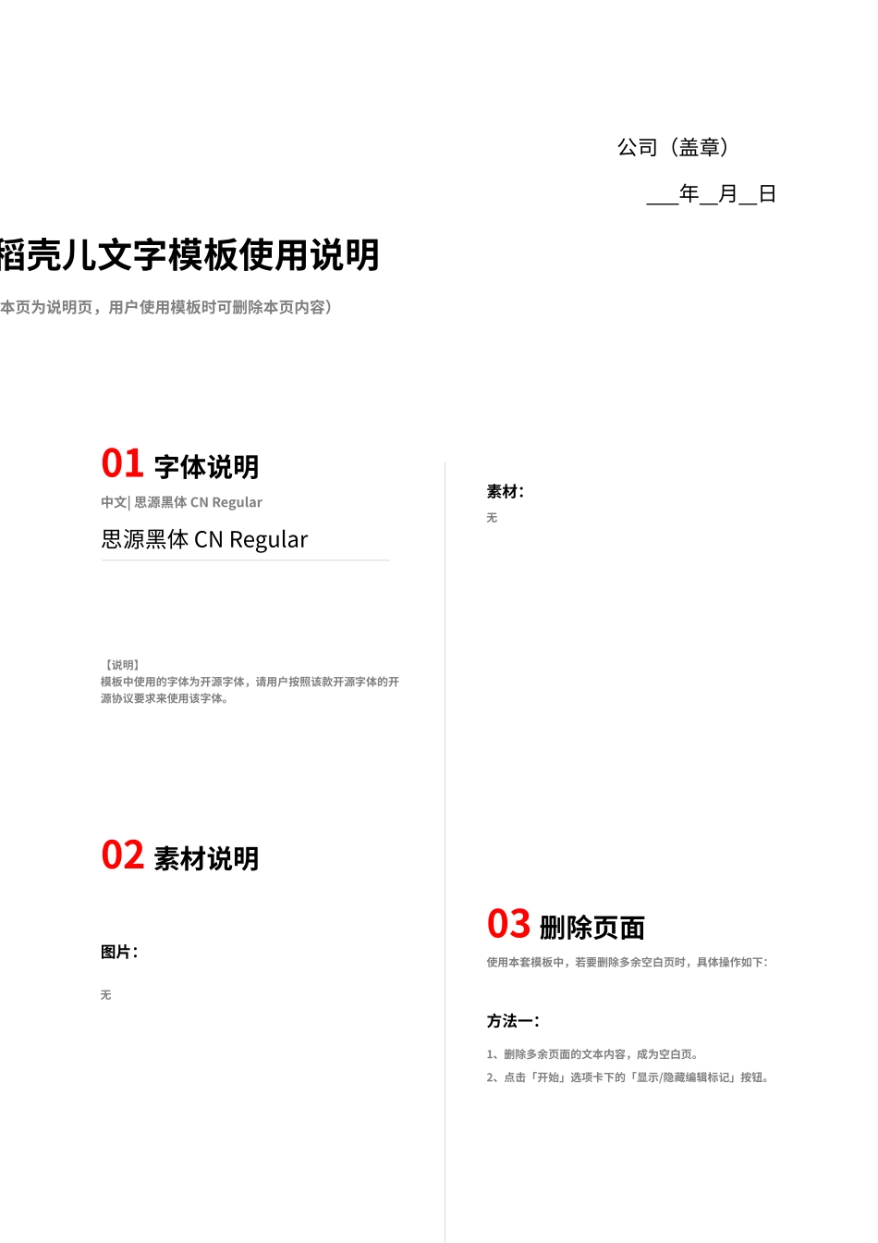Click the 【说明】 annotation block
This screenshot has height=1243, width=878.
click(247, 682)
